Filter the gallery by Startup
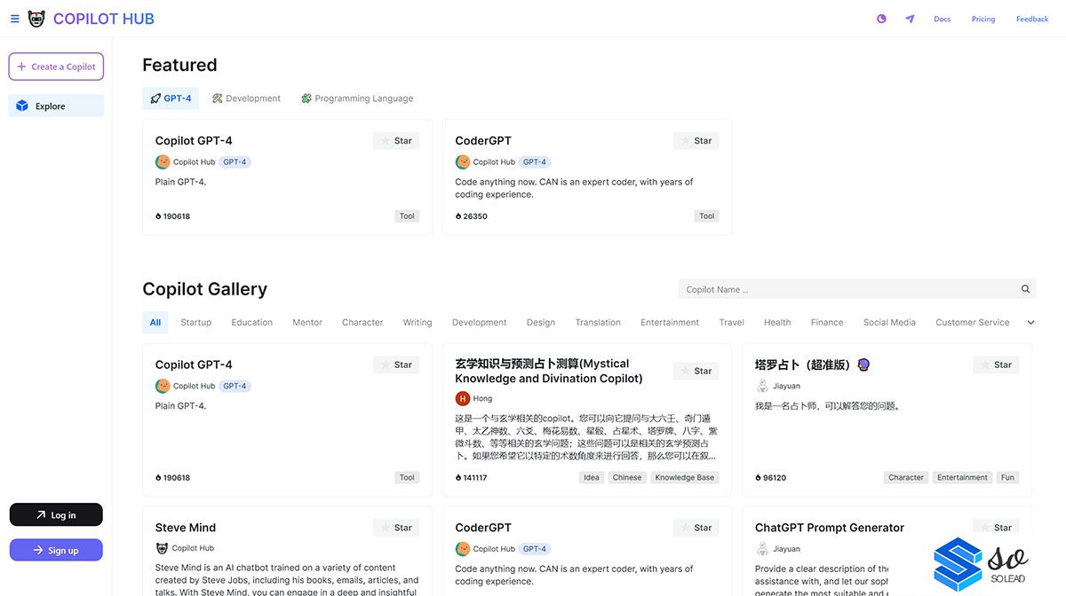 (x=196, y=323)
